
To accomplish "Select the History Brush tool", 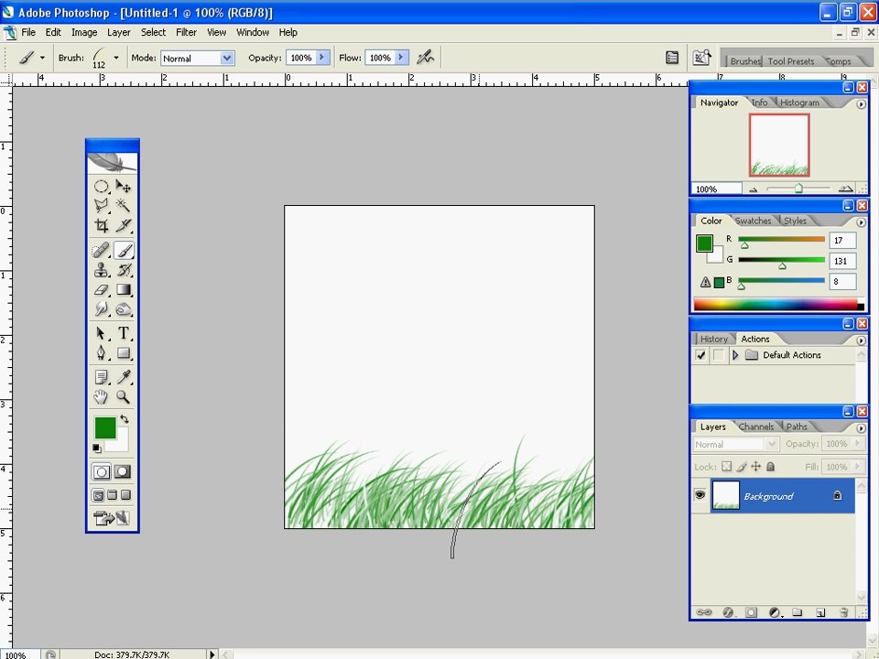I will pyautogui.click(x=124, y=270).
